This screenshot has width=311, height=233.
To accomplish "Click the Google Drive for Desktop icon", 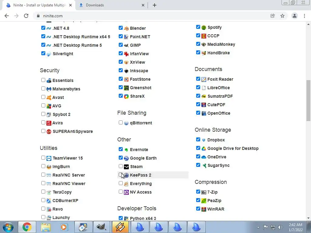I will [204, 149].
